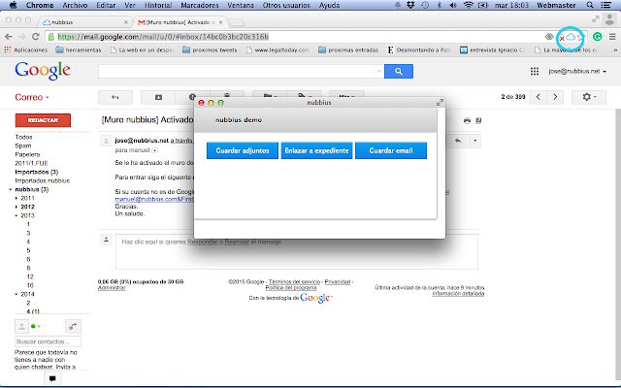Open Términos del servicio link
Viewport: 621px width, 388px height.
coord(294,282)
